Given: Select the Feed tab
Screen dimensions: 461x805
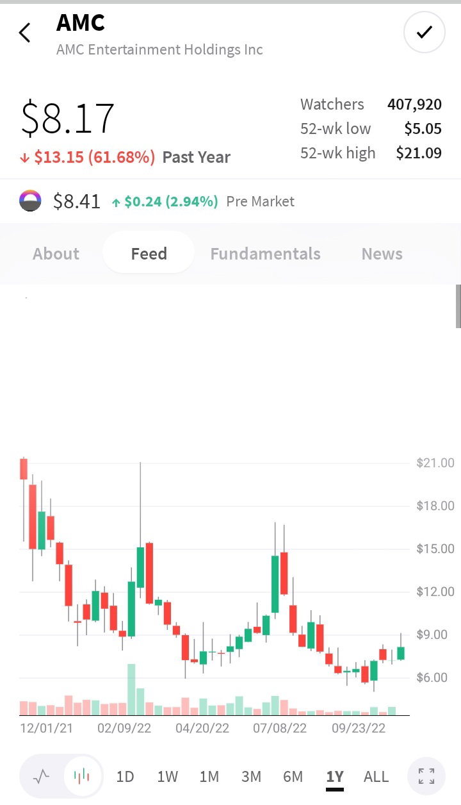Looking at the screenshot, I should 149,254.
